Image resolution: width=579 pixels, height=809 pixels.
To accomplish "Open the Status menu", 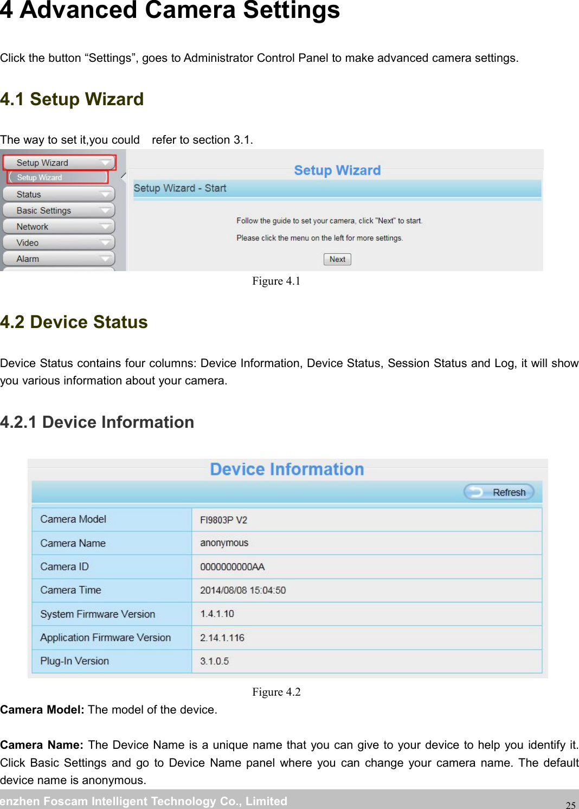I will click(x=59, y=194).
